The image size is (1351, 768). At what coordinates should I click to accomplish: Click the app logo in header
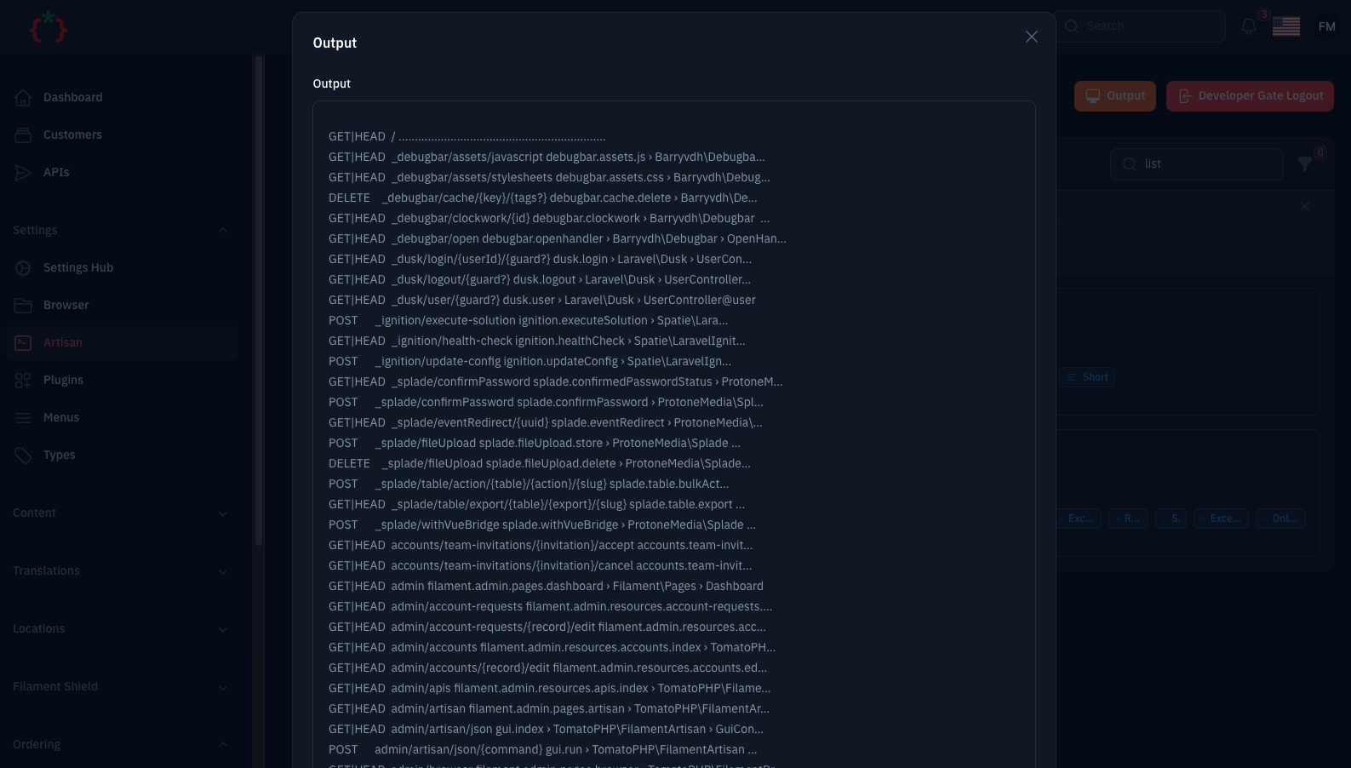tap(49, 27)
